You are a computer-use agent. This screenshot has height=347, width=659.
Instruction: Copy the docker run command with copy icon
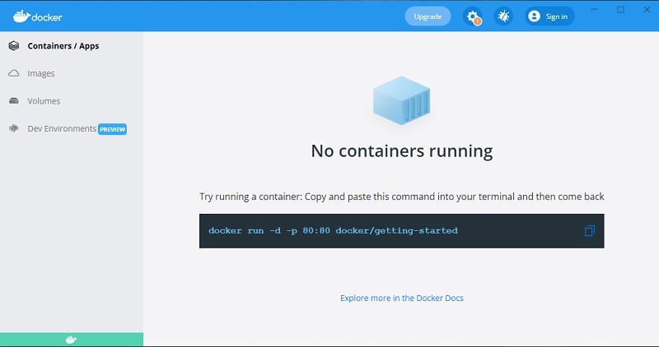[x=589, y=231]
